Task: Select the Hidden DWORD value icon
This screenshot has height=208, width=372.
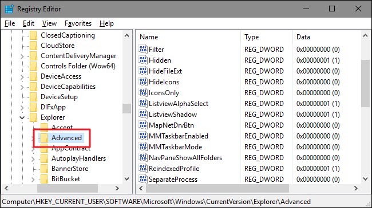Action: coord(143,60)
